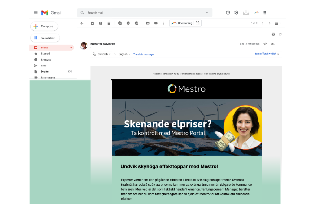Print the message from Kristoffer
Screen dimensions: 317x204
pyautogui.click(x=273, y=34)
